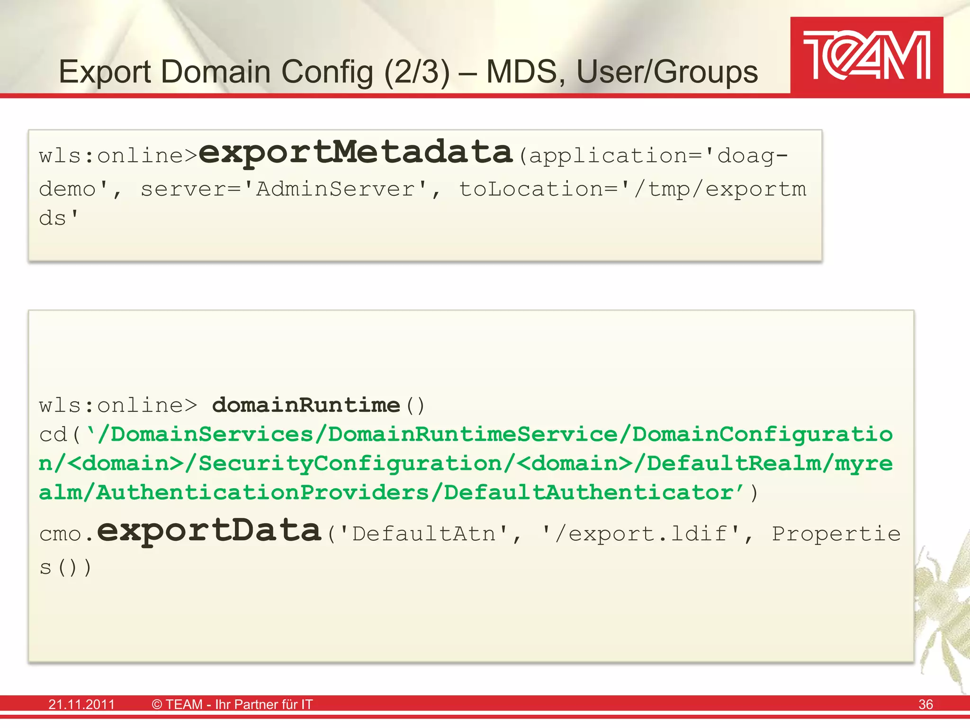Viewport: 970px width, 728px height.
Task: Click the '© TEAM - Ihr Partner für IT' footer
Action: 232,704
